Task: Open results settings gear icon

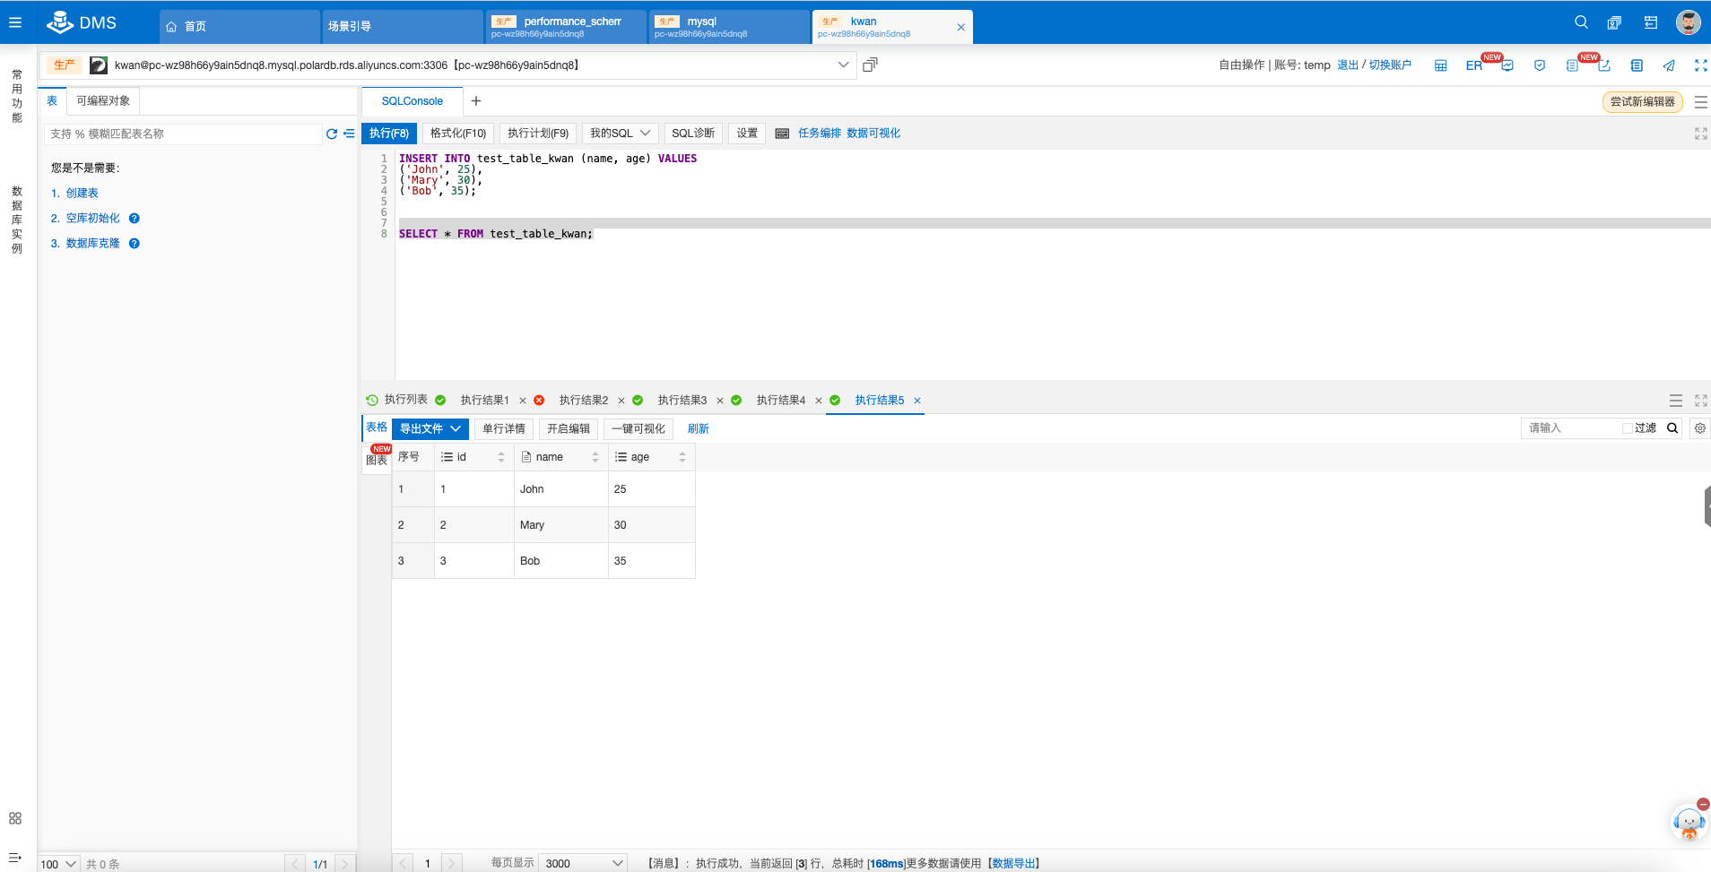Action: 1700,428
